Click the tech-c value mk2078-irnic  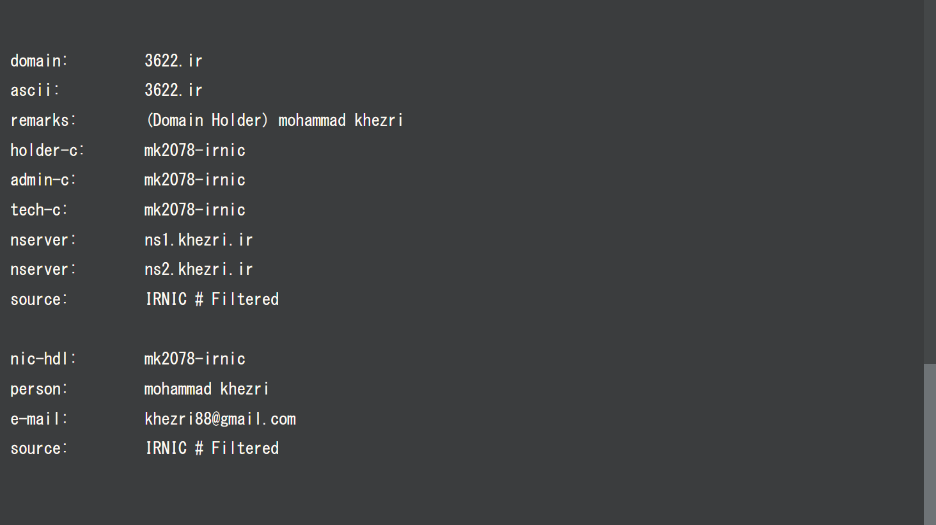(x=195, y=210)
